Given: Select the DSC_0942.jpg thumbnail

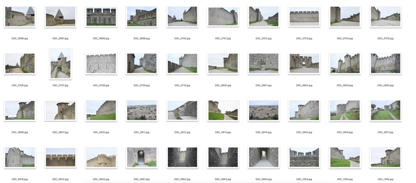Looking at the screenshot, I should 61,157.
